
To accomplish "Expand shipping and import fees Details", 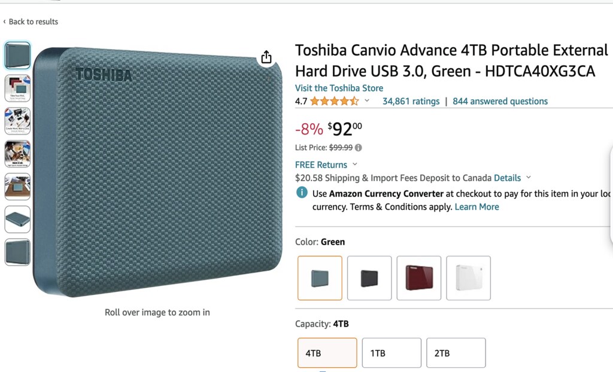I will click(507, 178).
